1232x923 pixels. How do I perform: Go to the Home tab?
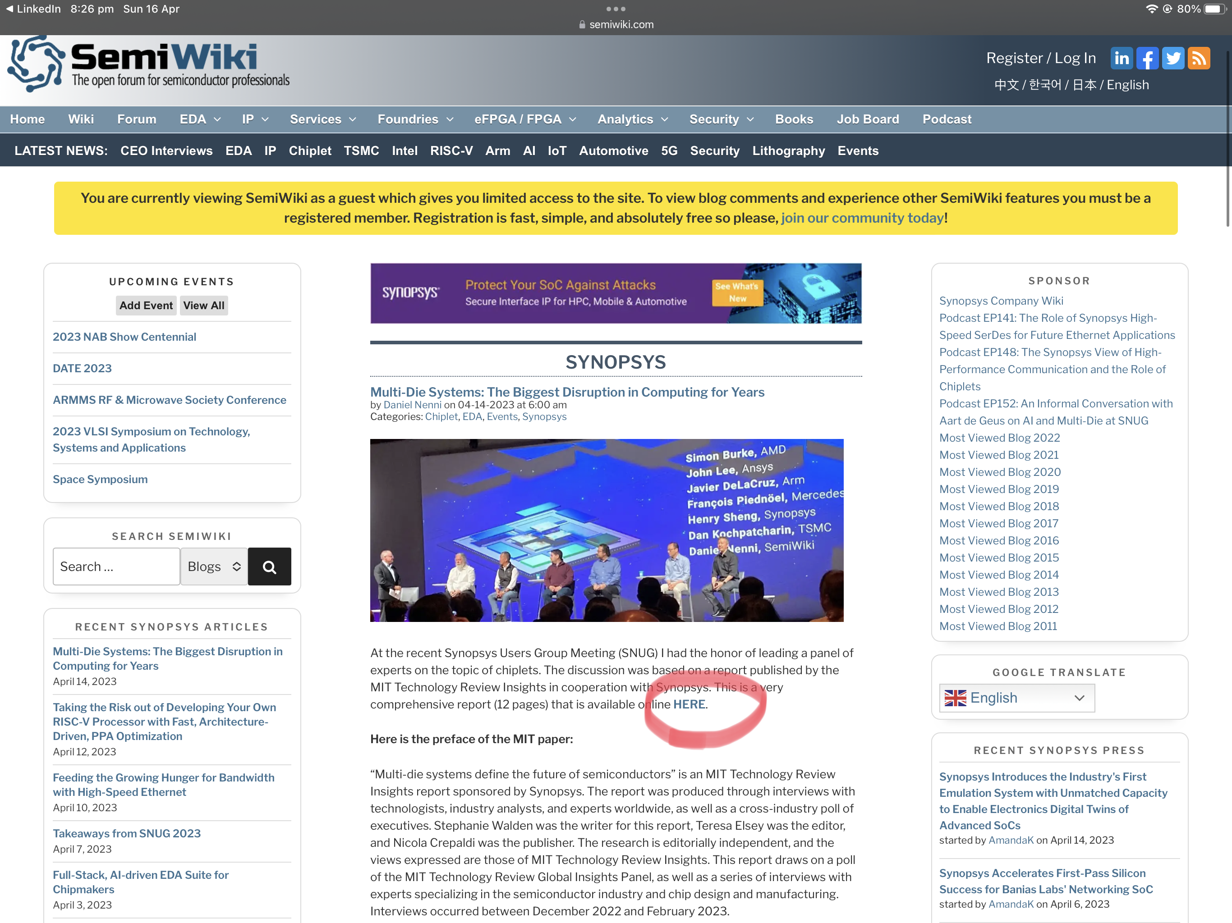(x=28, y=119)
